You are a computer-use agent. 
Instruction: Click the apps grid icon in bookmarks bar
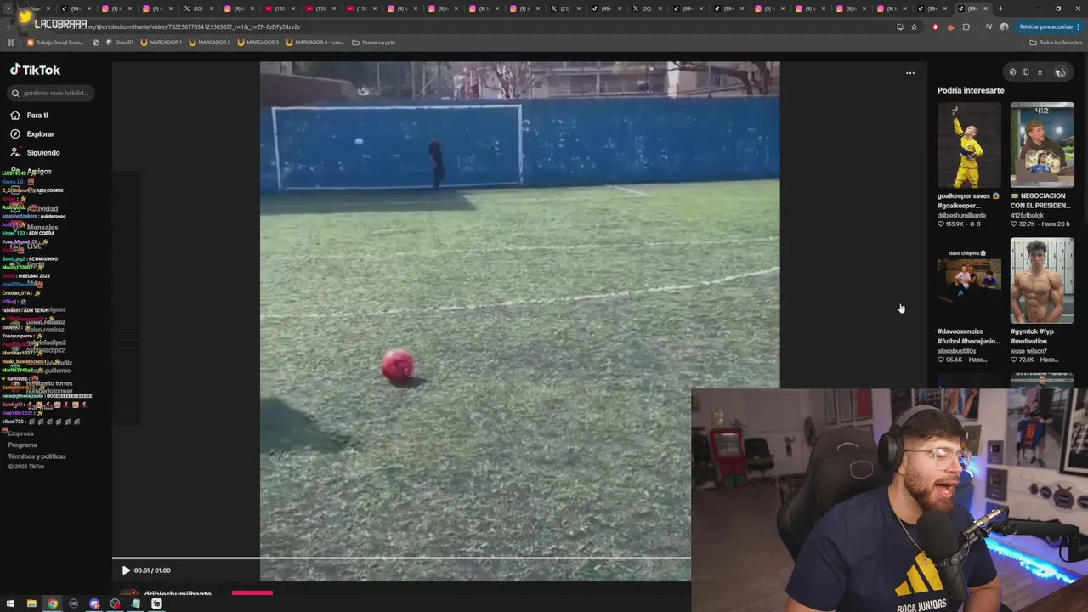click(11, 42)
